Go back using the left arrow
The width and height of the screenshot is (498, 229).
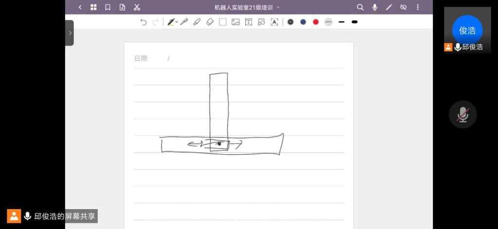coord(80,7)
